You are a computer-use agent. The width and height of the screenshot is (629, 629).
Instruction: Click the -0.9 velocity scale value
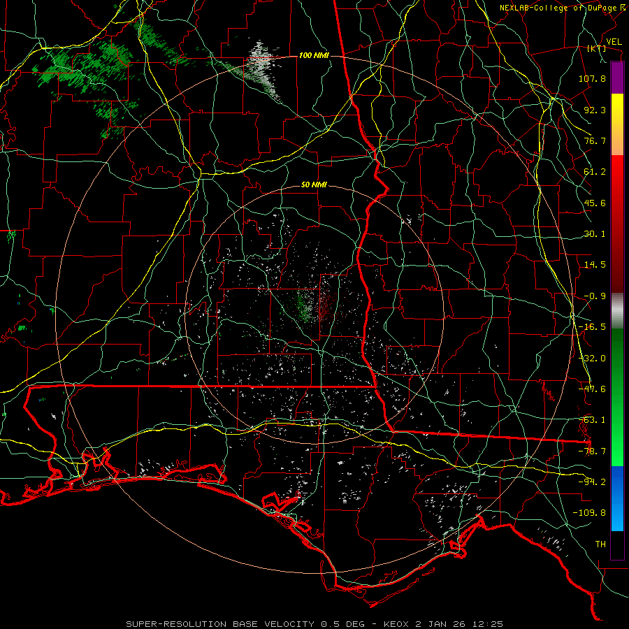point(595,296)
